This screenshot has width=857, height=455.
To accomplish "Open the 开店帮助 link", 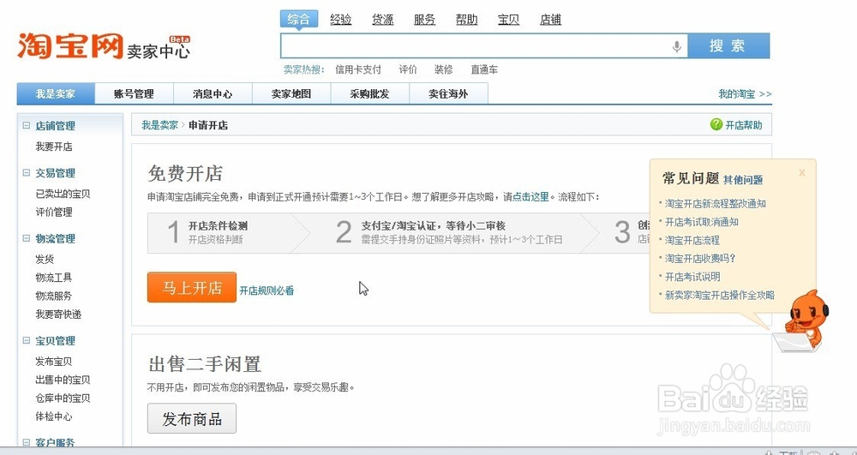I will pyautogui.click(x=743, y=125).
